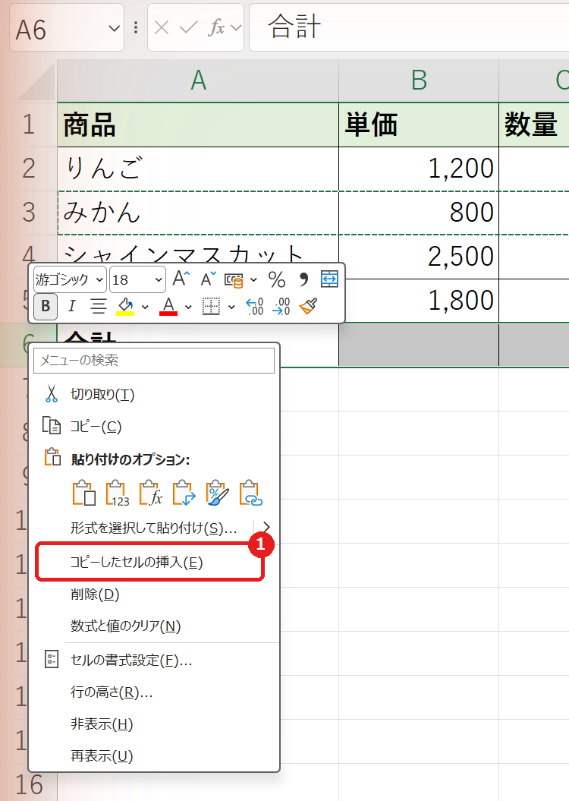
Task: Expand Paste Special submenu arrow
Action: (266, 527)
